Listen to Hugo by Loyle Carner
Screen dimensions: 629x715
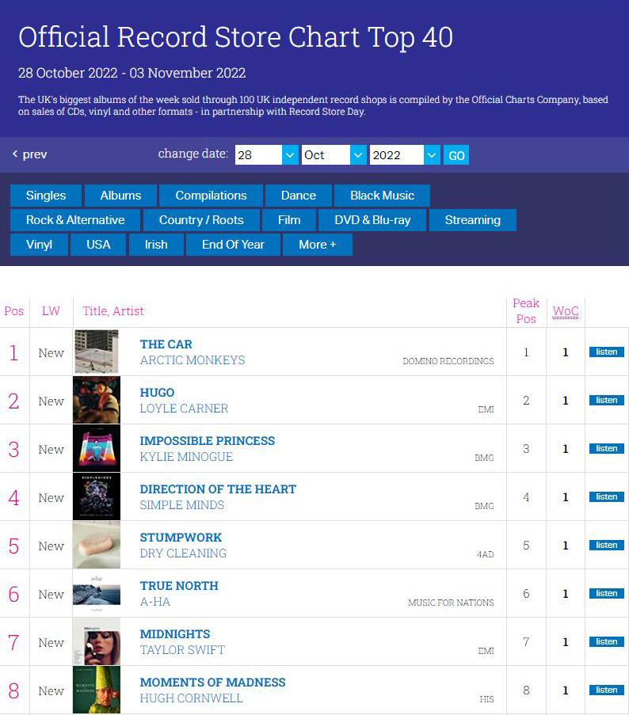(606, 401)
